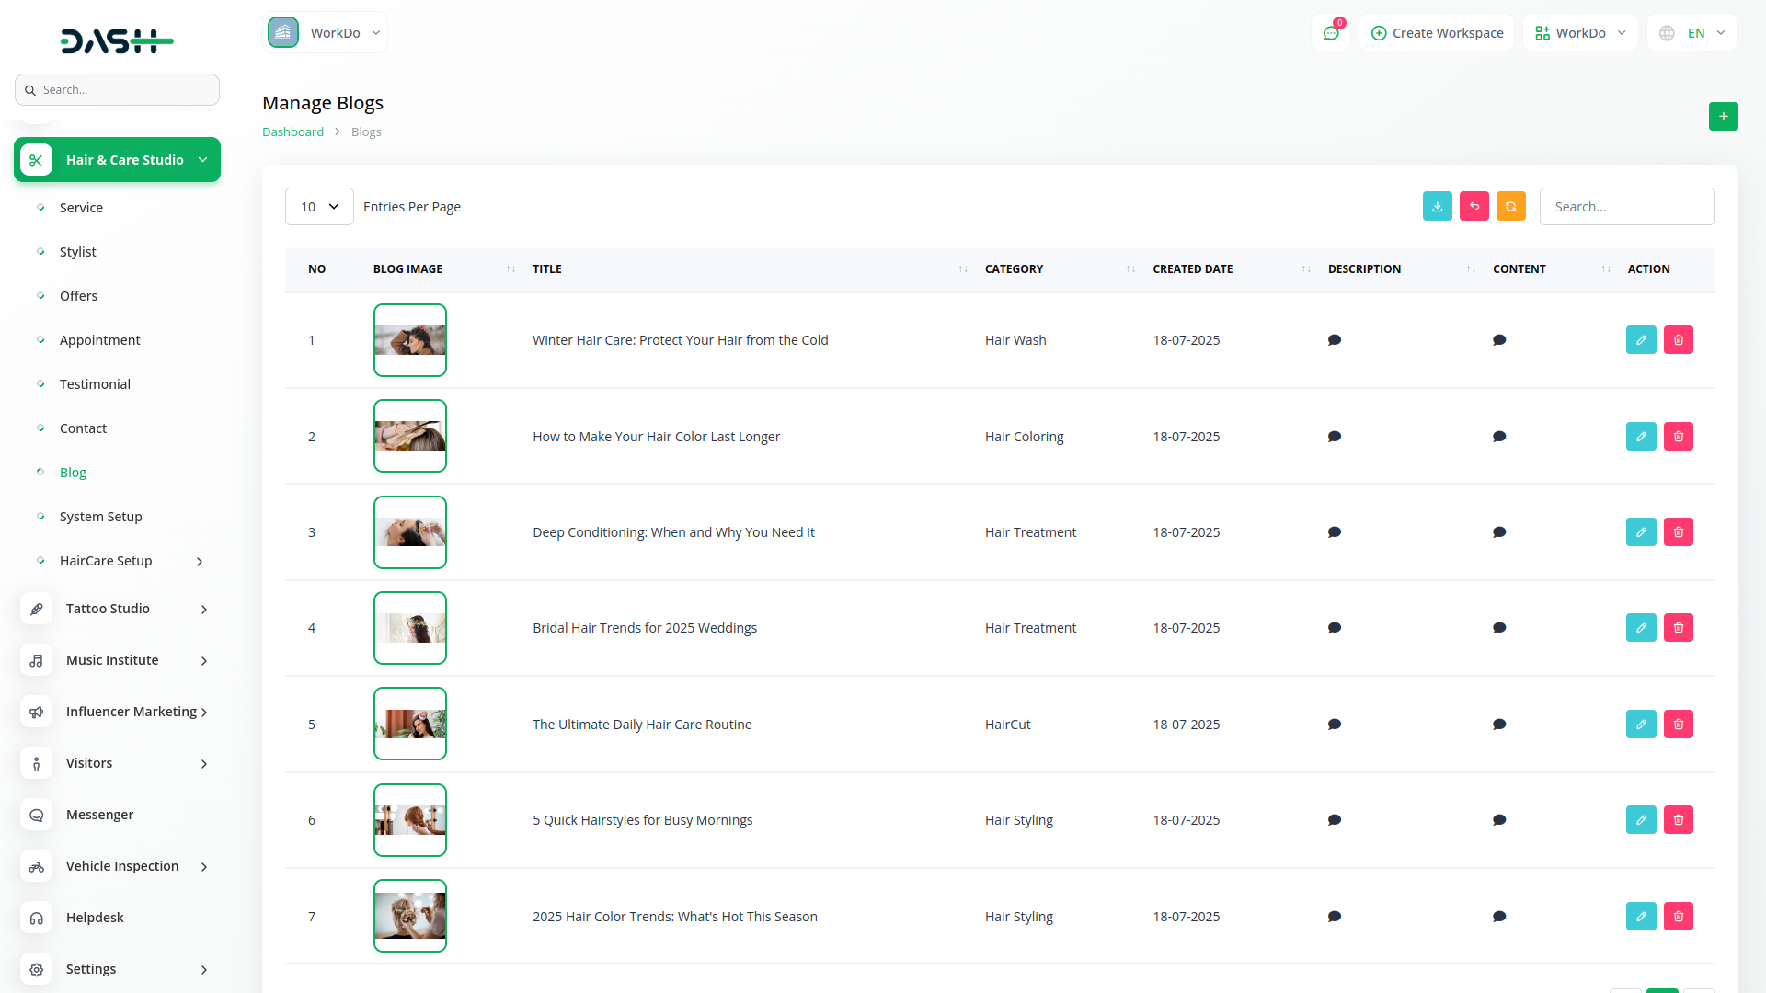The width and height of the screenshot is (1766, 993).
Task: Open the entries per page dropdown
Action: tap(319, 207)
